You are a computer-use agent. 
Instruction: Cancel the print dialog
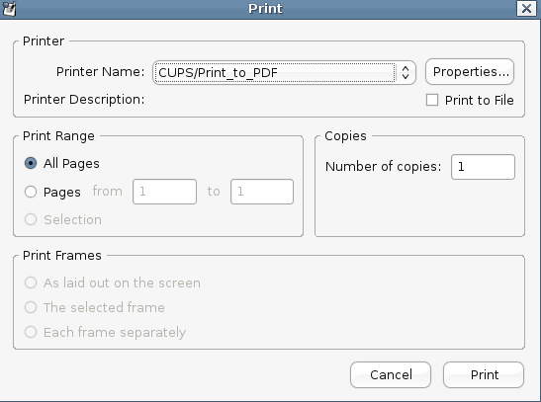pyautogui.click(x=391, y=374)
